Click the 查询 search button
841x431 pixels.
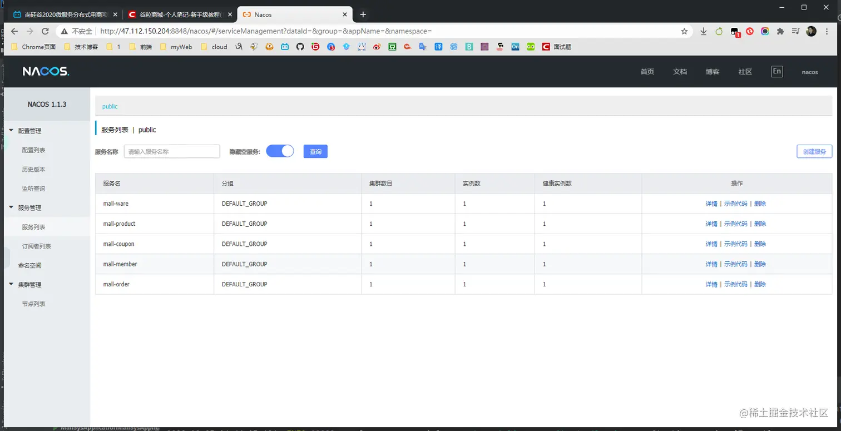[x=315, y=151]
